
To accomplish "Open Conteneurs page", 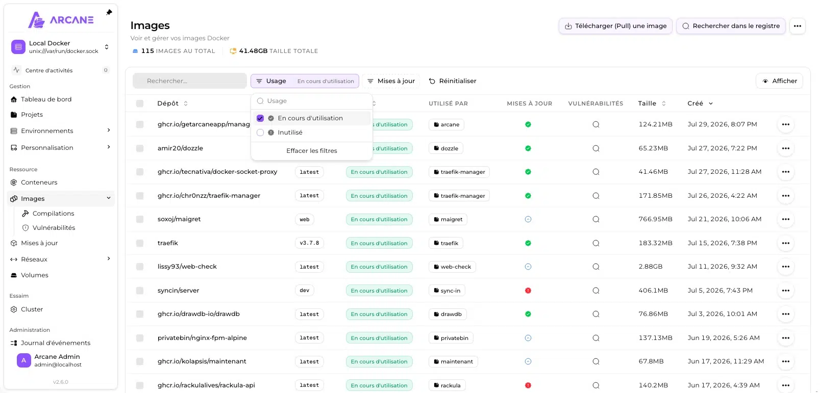I will coord(39,182).
